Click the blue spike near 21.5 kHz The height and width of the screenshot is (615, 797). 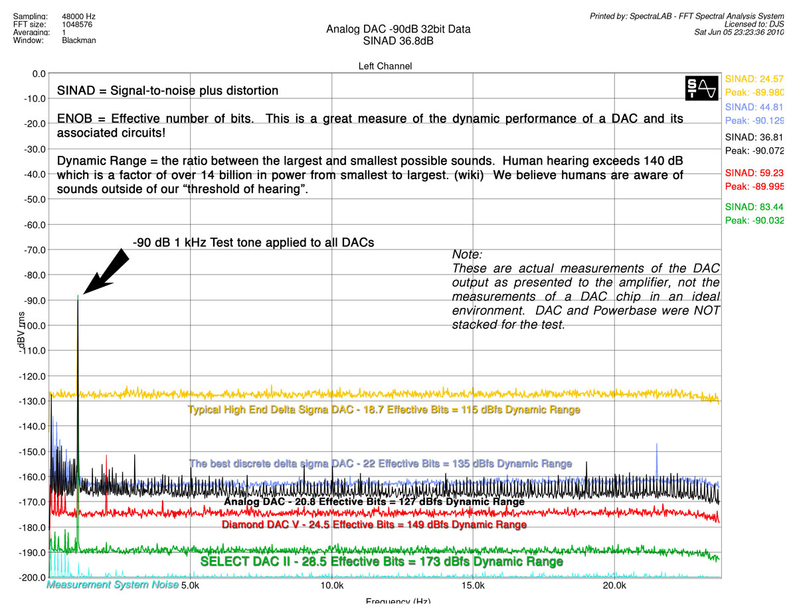[656, 458]
